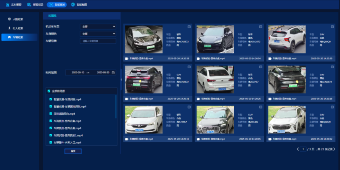Select the 按属性 tab

click(x=52, y=16)
